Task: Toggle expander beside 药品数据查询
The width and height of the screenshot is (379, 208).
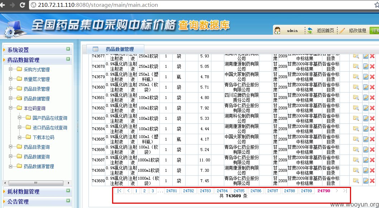Action: click(11, 156)
